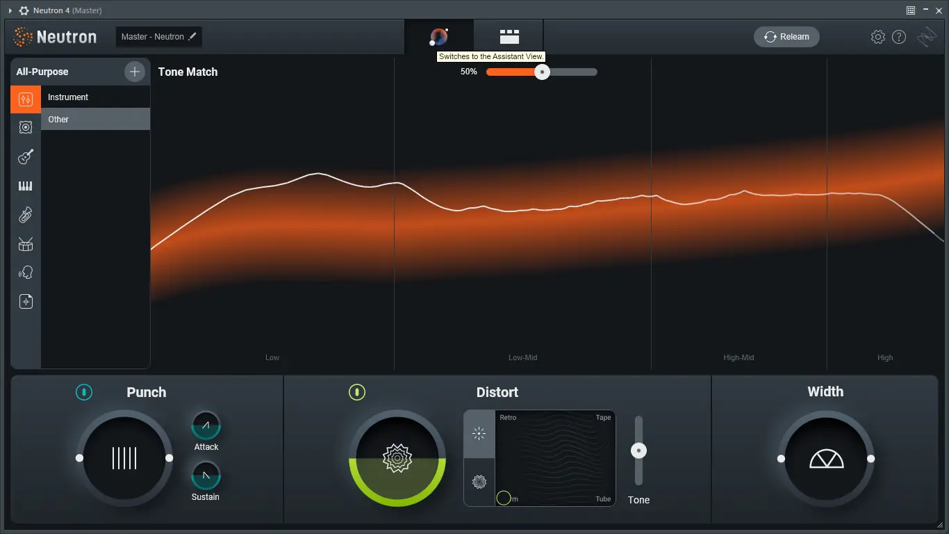Expand the title bar arrow menu
This screenshot has width=949, height=534.
click(10, 10)
